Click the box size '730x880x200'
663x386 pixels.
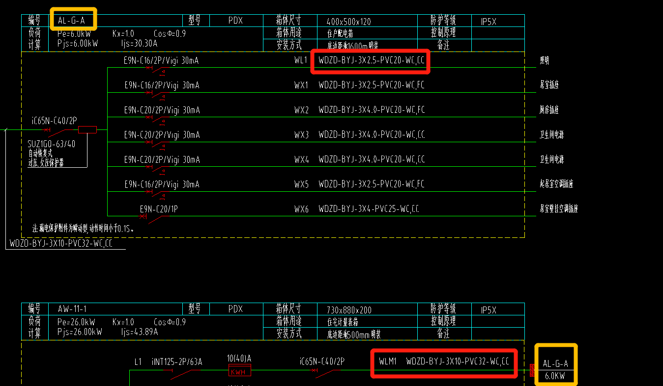coord(349,310)
